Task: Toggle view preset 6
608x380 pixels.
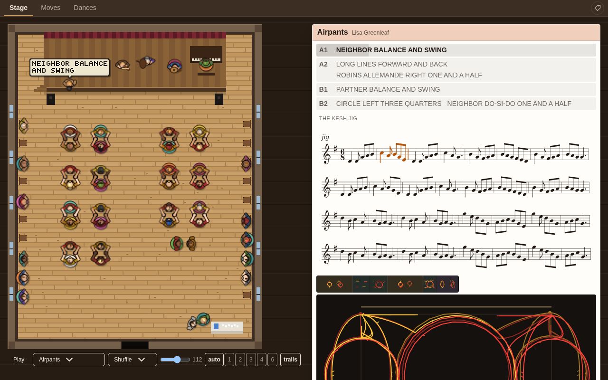Action: pyautogui.click(x=272, y=360)
